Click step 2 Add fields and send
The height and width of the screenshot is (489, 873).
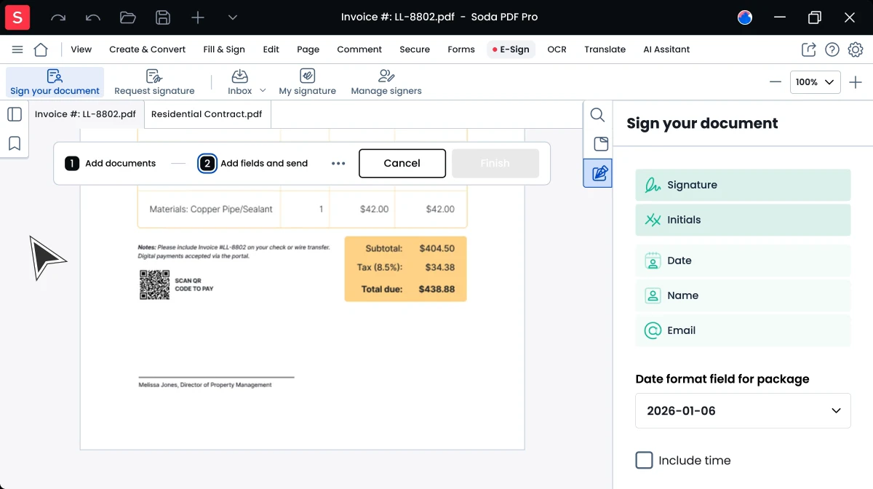click(253, 163)
